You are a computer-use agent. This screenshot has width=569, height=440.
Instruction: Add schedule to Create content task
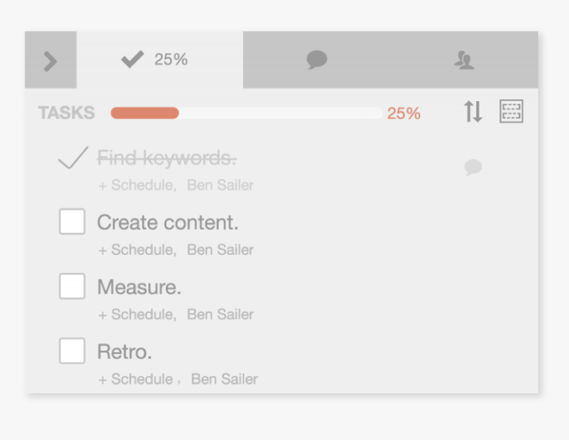pos(137,250)
